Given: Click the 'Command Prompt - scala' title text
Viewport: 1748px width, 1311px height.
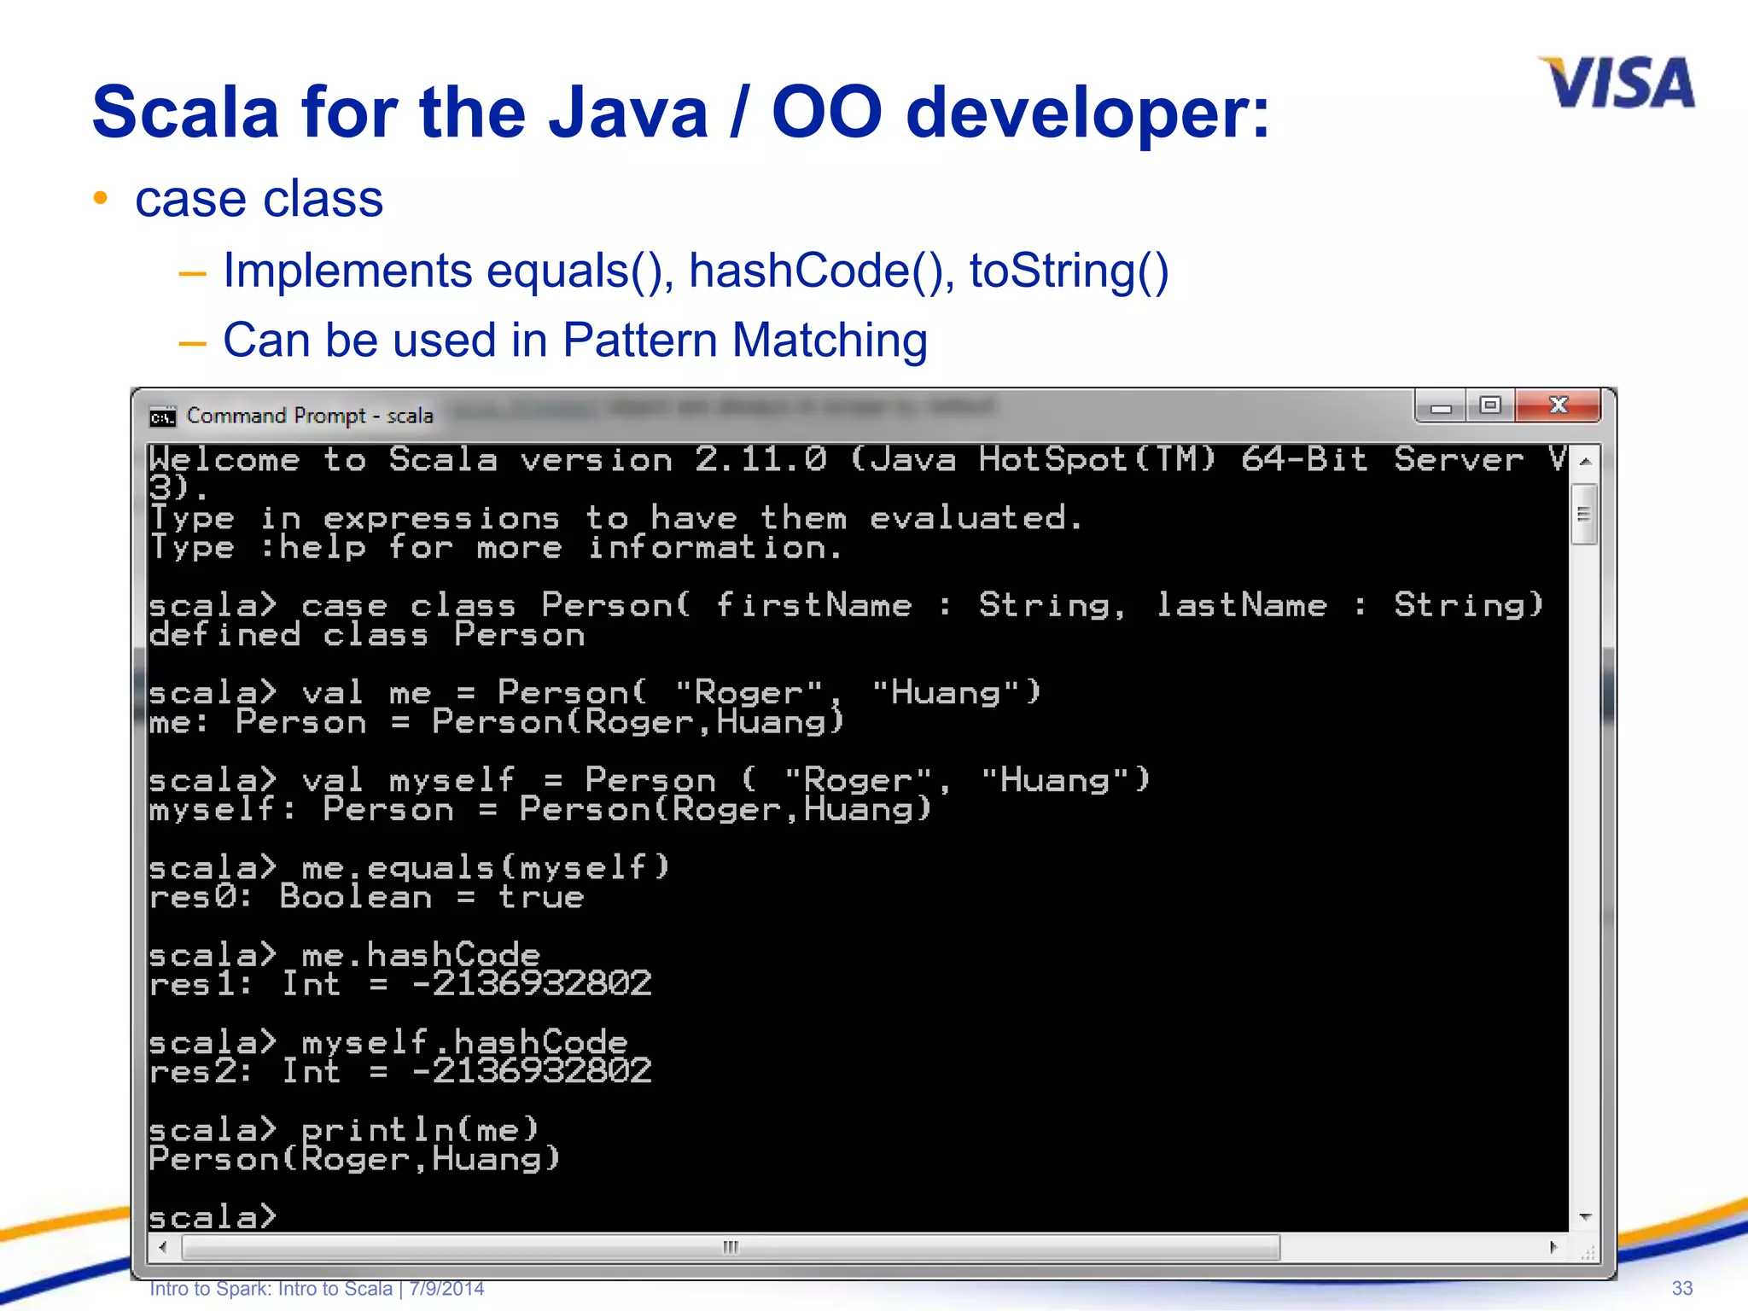Looking at the screenshot, I should (310, 416).
